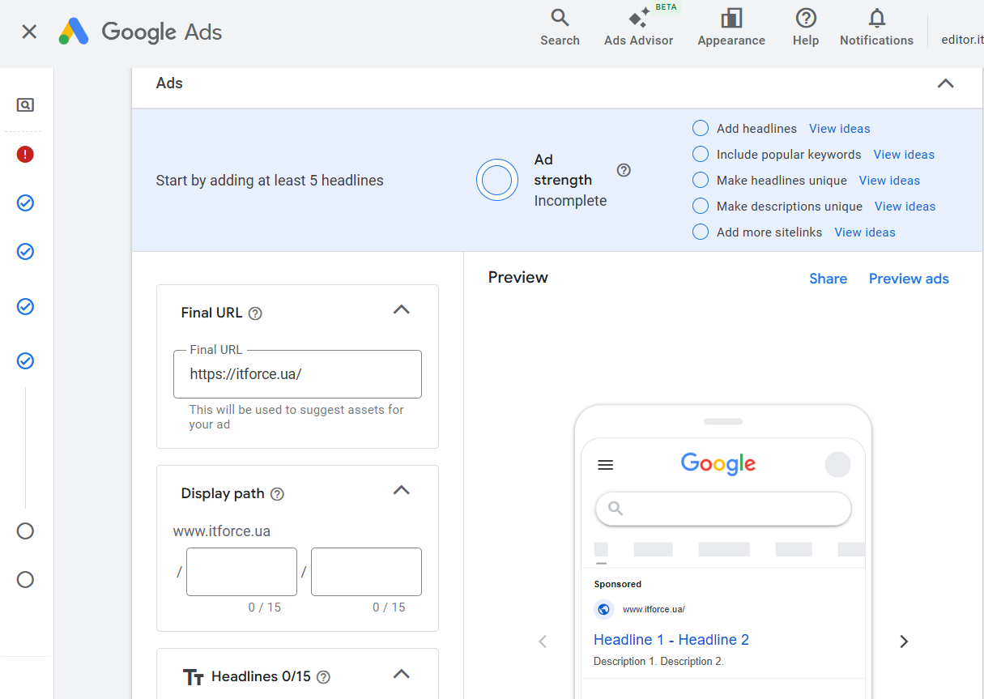Viewport: 984px width, 699px height.
Task: Click the Final URL text field
Action: [x=297, y=374]
